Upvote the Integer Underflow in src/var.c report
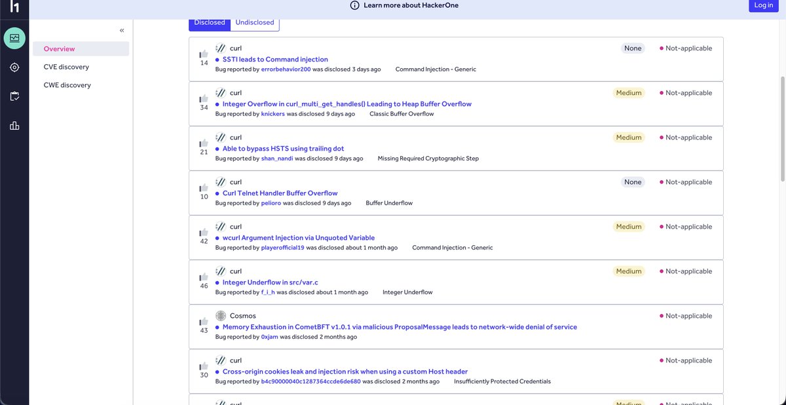The image size is (786, 405). coord(204,277)
